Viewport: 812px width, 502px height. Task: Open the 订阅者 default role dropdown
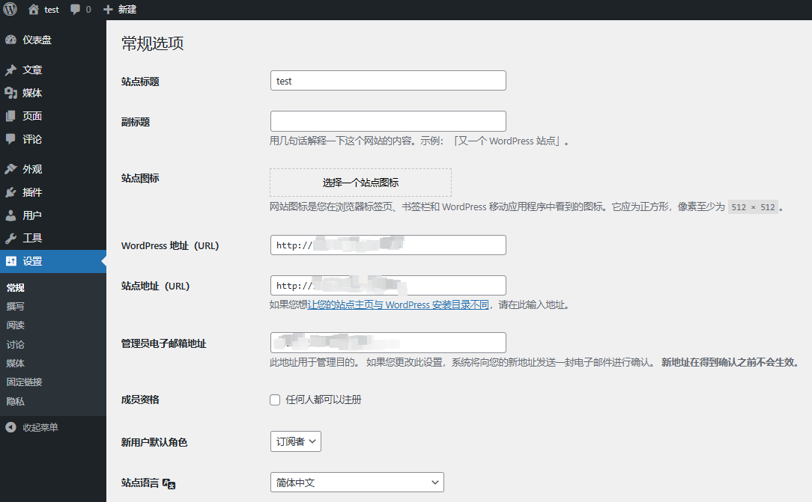(x=296, y=441)
